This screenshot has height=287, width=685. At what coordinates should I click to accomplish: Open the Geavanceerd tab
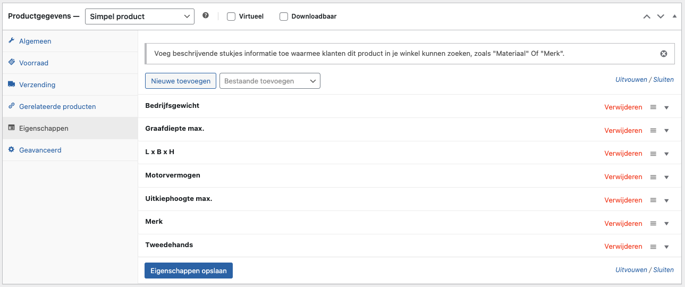(x=40, y=150)
